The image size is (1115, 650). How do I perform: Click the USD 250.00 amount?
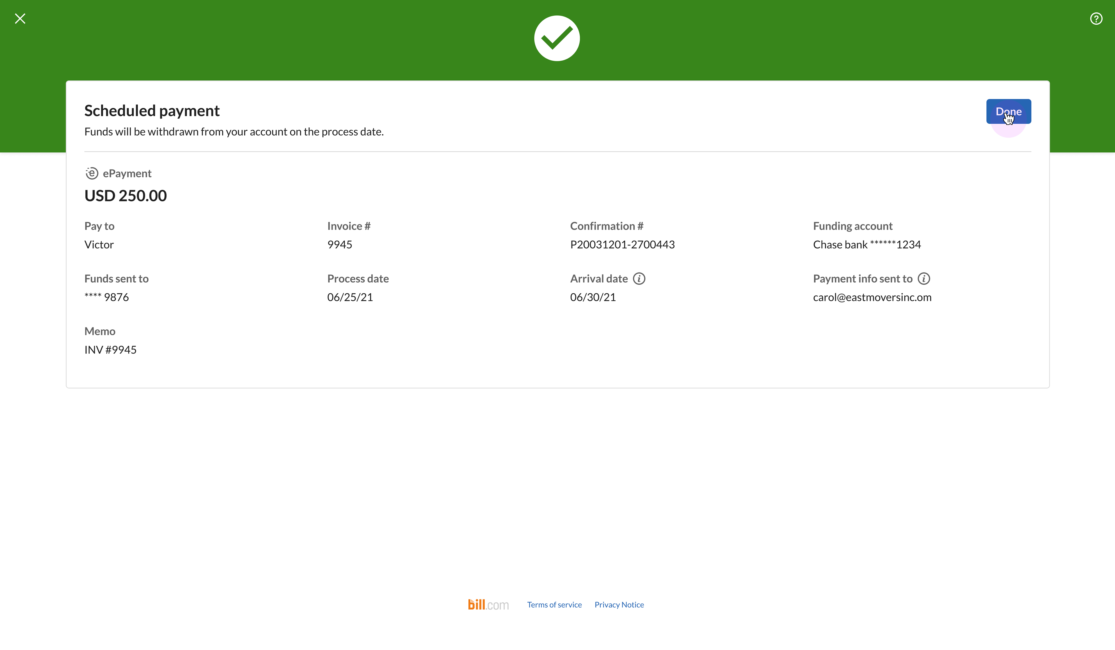[x=126, y=196]
